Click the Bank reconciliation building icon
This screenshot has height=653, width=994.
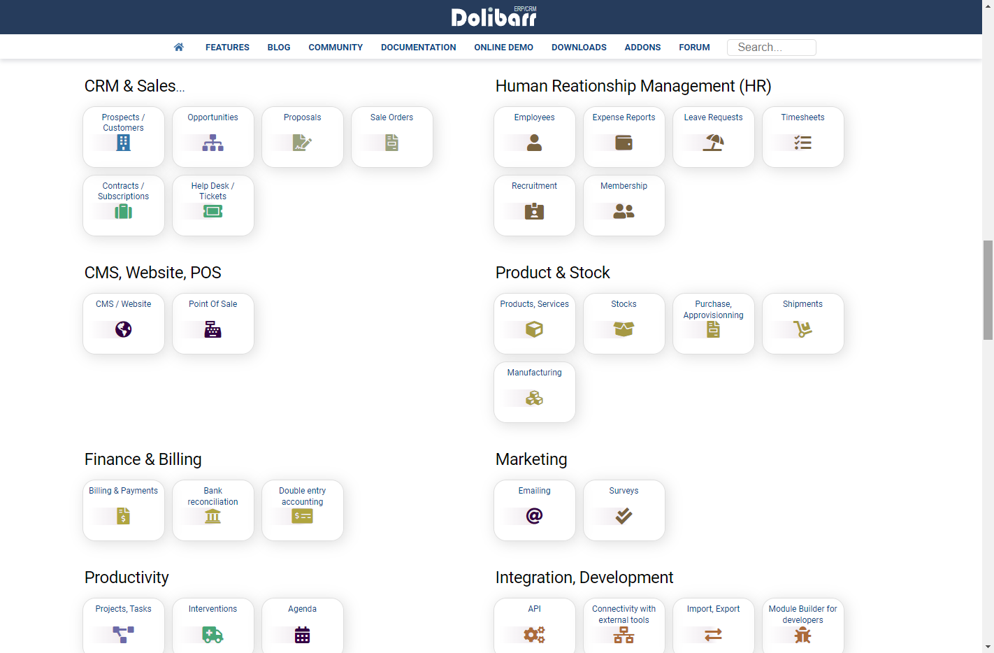pos(213,516)
